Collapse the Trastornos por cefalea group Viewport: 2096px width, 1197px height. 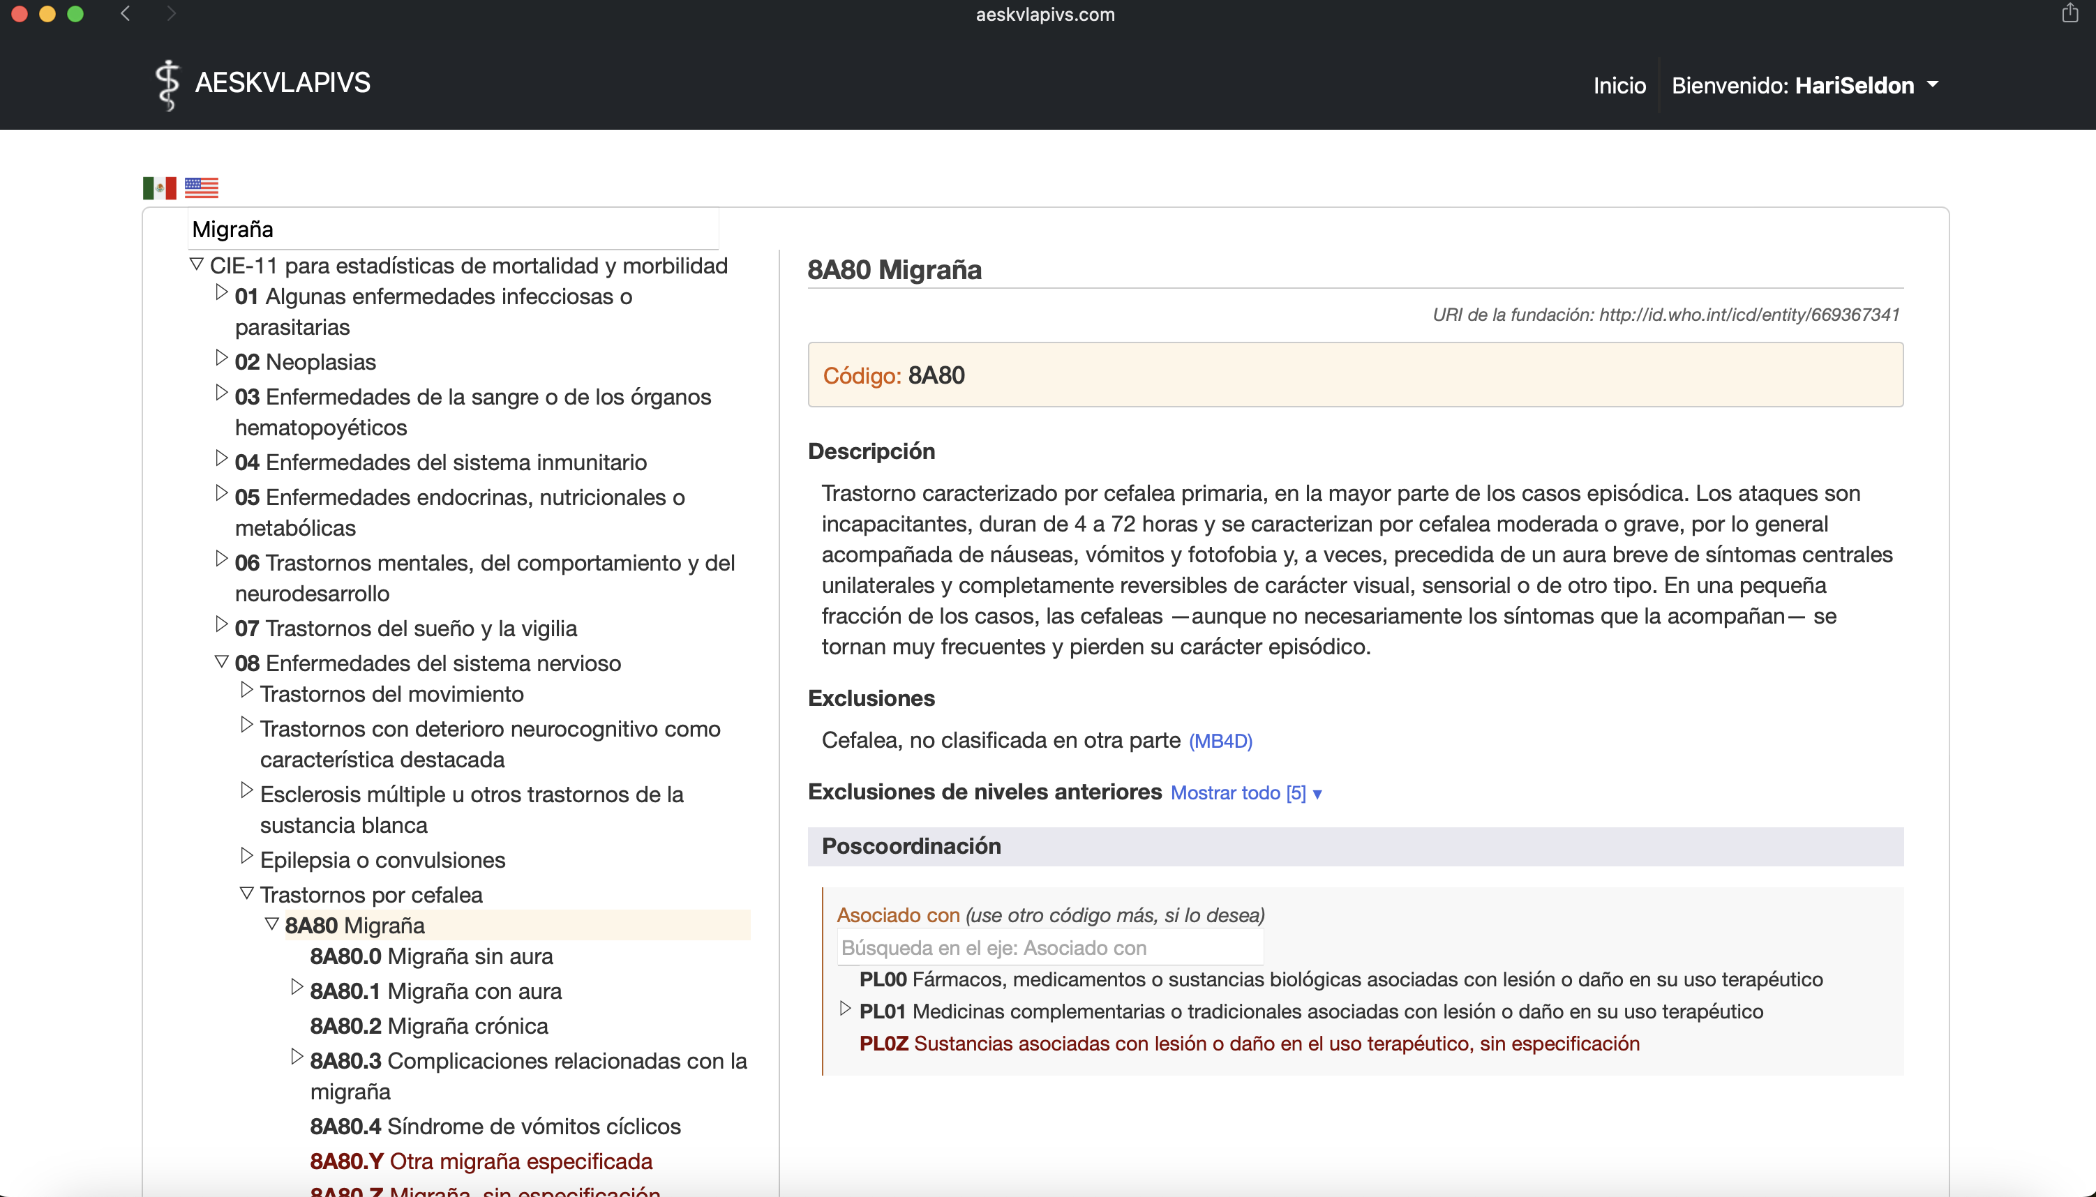pos(247,892)
